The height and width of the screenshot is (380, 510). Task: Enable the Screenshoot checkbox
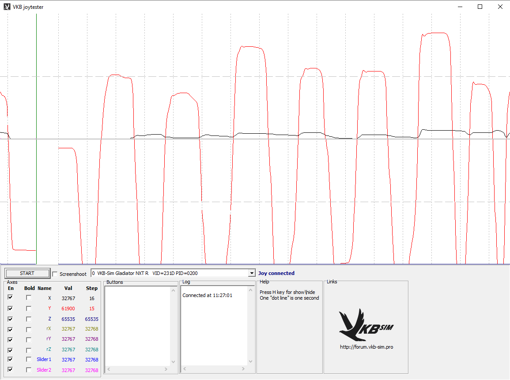(x=55, y=274)
